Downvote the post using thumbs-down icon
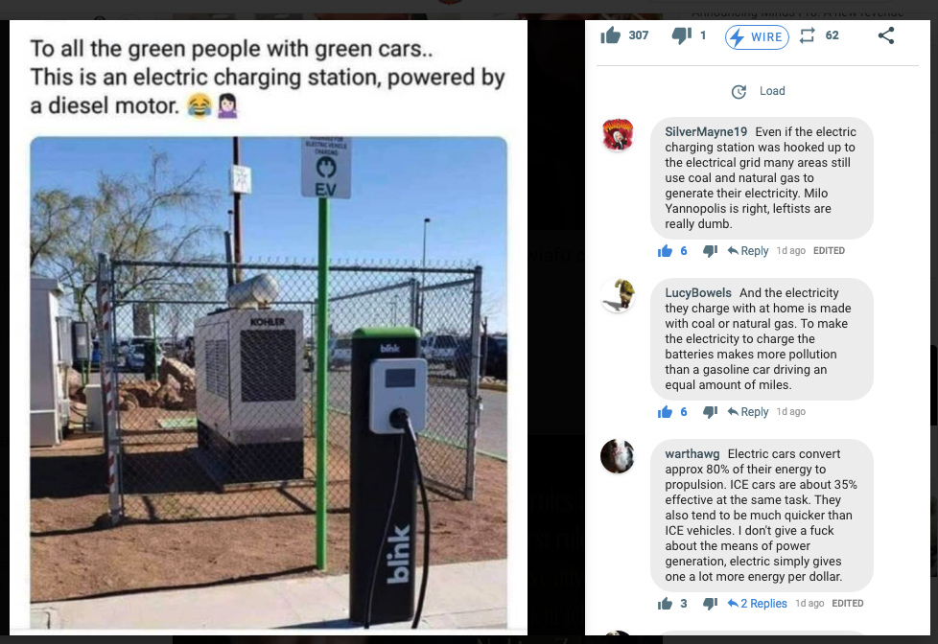 (681, 35)
